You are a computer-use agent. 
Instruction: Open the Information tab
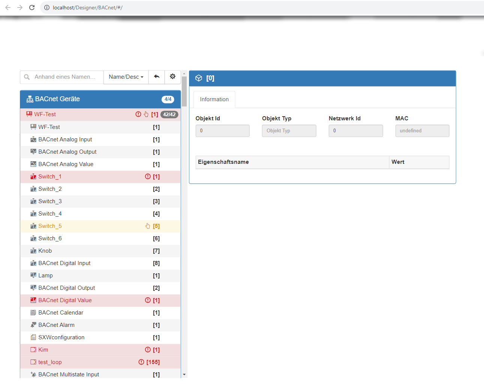pos(214,99)
